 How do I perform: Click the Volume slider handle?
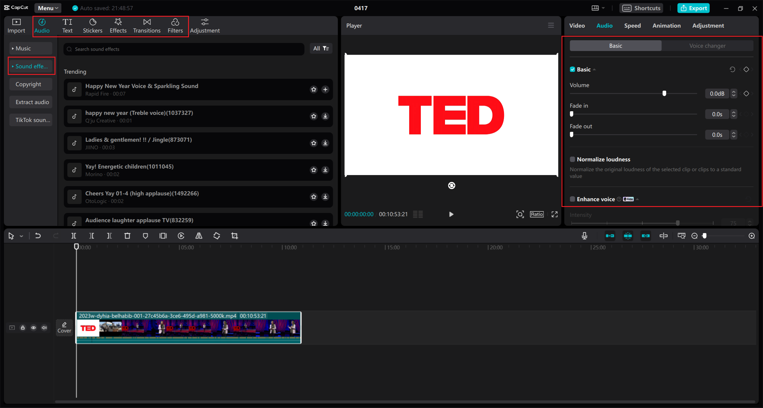click(x=664, y=93)
